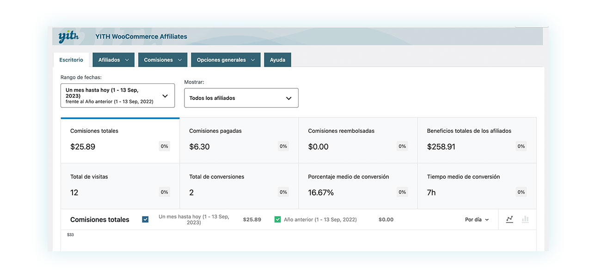
Task: Select the Comisiones reembolsadas stat card
Action: pyautogui.click(x=358, y=140)
